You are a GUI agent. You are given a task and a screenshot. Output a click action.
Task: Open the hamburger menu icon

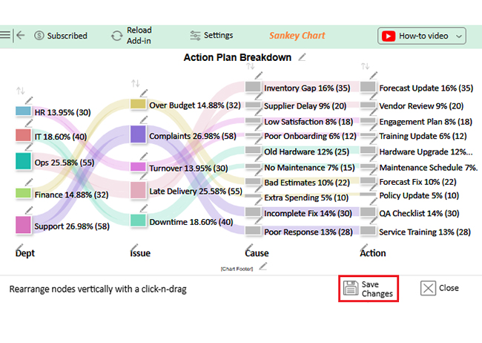tap(5, 35)
